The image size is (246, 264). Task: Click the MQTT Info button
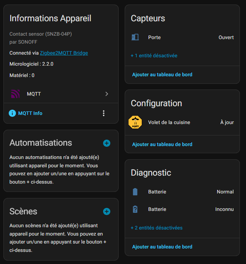tap(30, 113)
